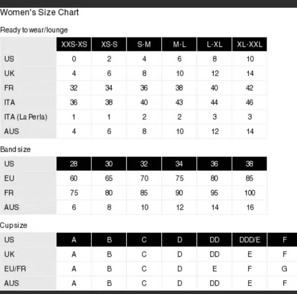The width and height of the screenshot is (297, 294).
Task: Select US band size 34 header
Action: coord(179,164)
